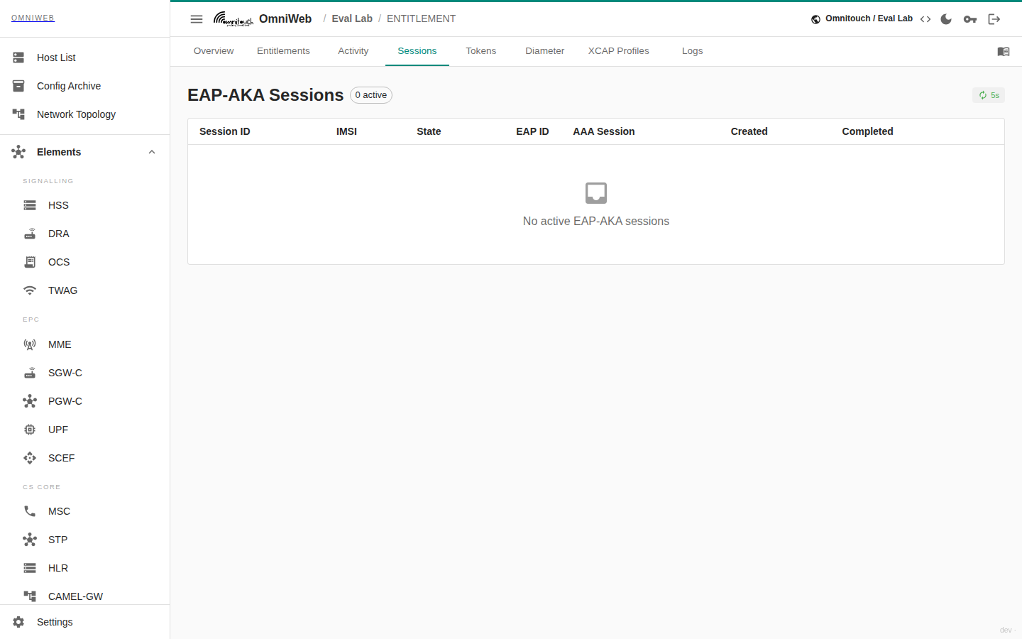The width and height of the screenshot is (1022, 639).
Task: Click the Host List server icon
Action: 18,58
